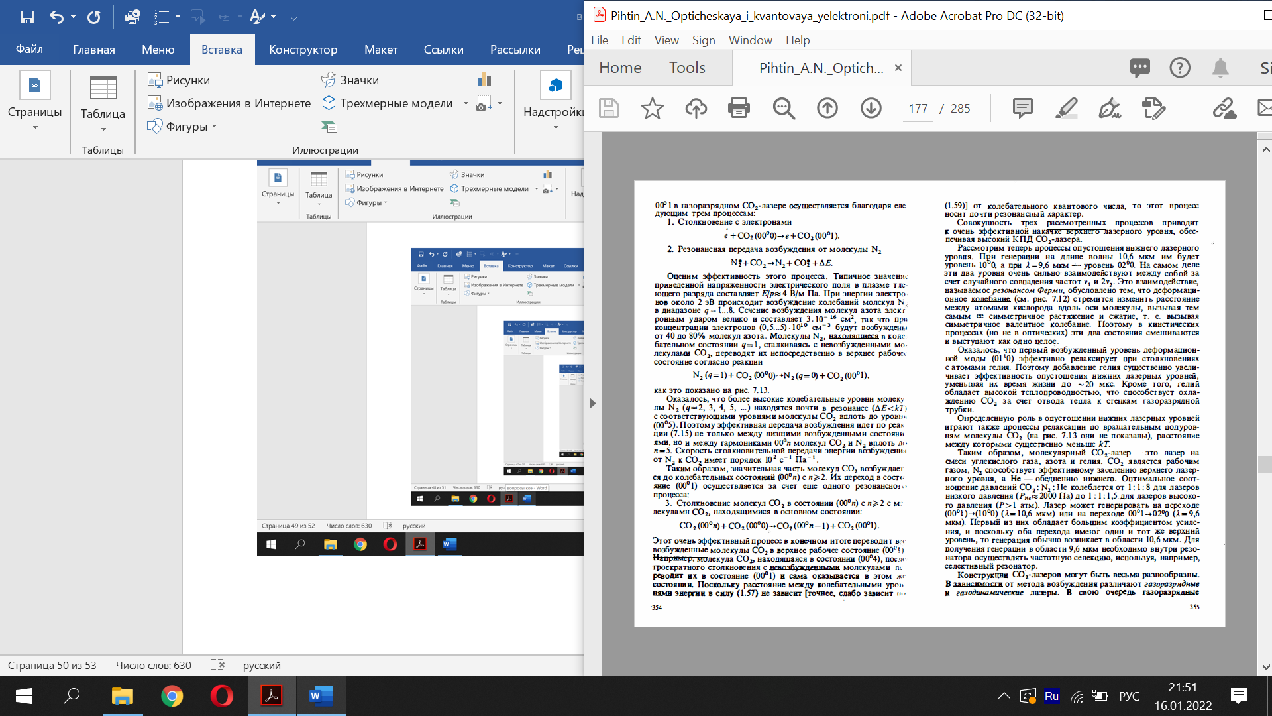Click 'Страница 50 из 53' in the status bar
Viewport: 1272px width, 716px height.
[x=52, y=665]
